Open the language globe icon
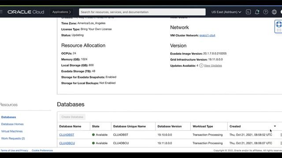The width and height of the screenshot is (282, 158). (274, 12)
